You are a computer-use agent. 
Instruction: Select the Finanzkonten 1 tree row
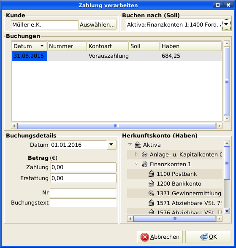coord(175,164)
